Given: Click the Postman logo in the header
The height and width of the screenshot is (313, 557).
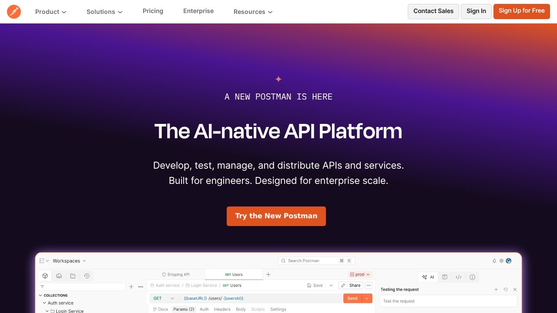Looking at the screenshot, I should click(14, 12).
